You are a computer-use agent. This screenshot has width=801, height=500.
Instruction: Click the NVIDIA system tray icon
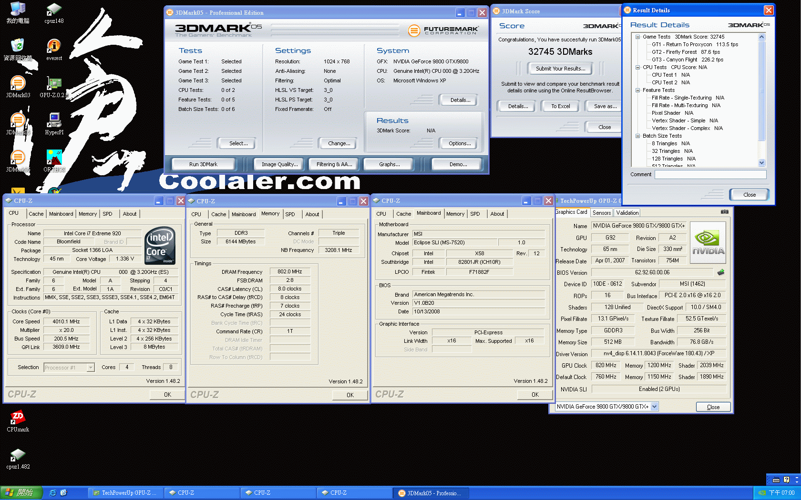tap(762, 493)
